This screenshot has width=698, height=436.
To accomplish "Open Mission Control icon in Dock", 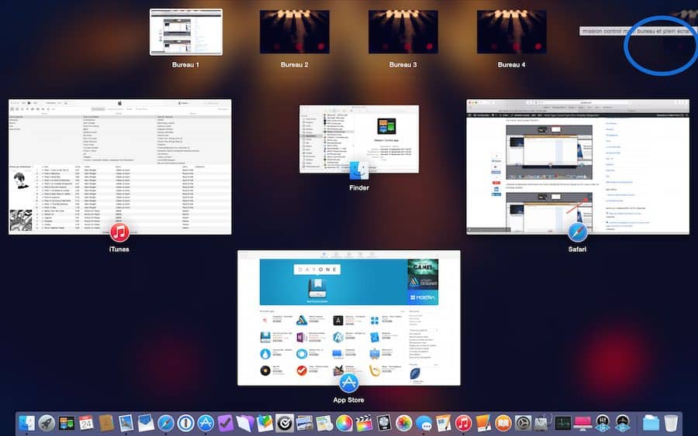I will click(67, 423).
